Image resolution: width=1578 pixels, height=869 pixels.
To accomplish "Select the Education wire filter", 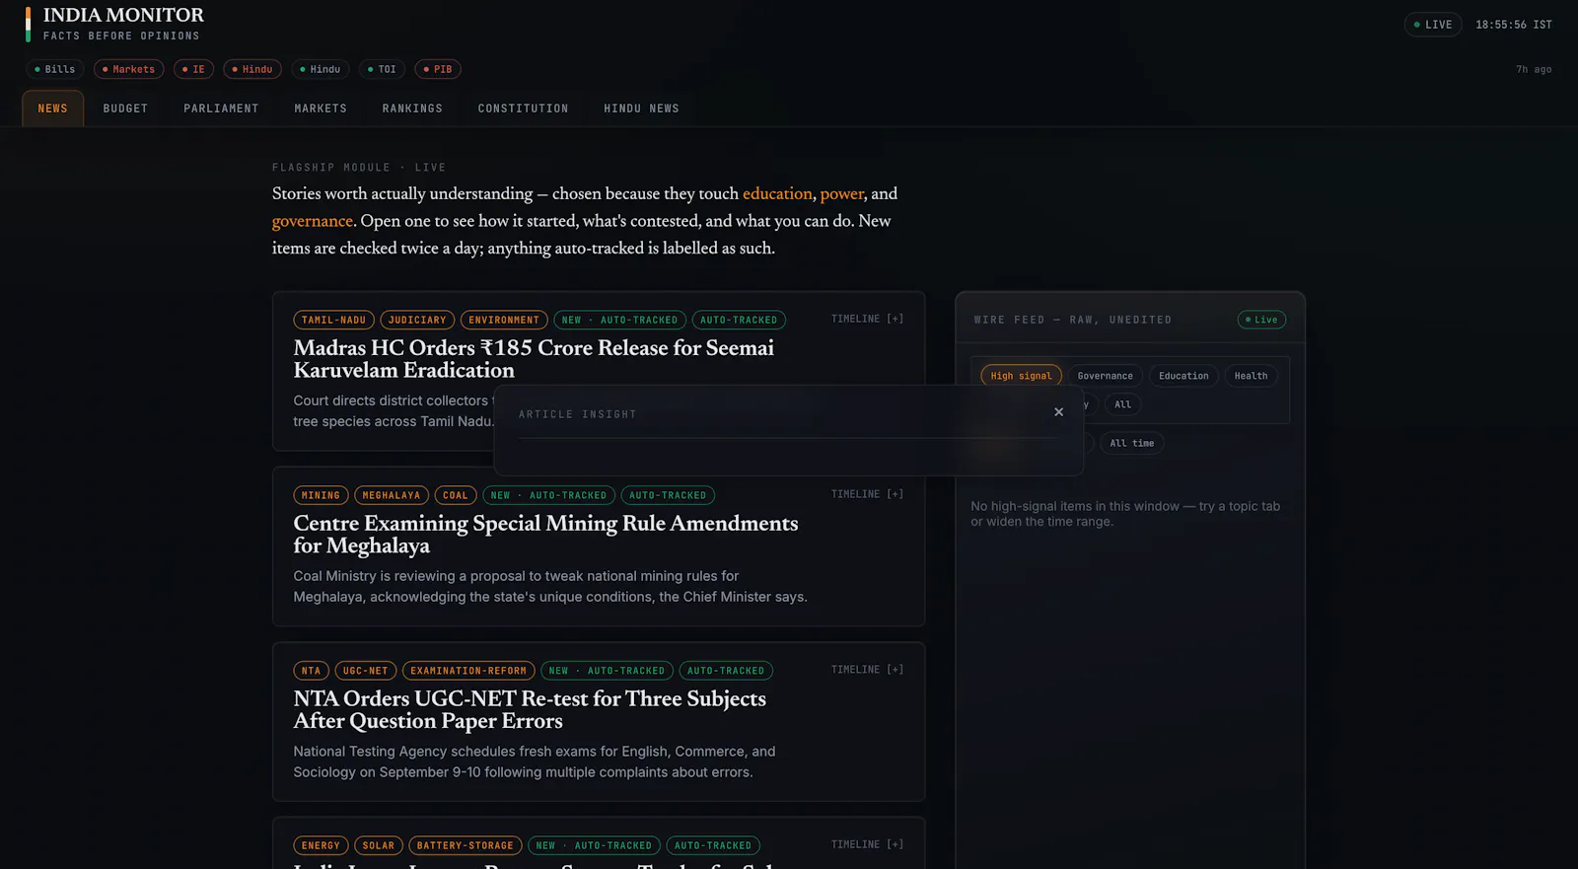I will coord(1183,376).
